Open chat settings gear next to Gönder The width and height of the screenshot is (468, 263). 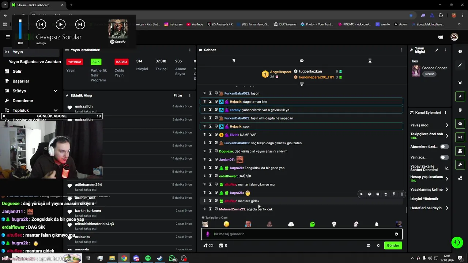click(x=378, y=245)
